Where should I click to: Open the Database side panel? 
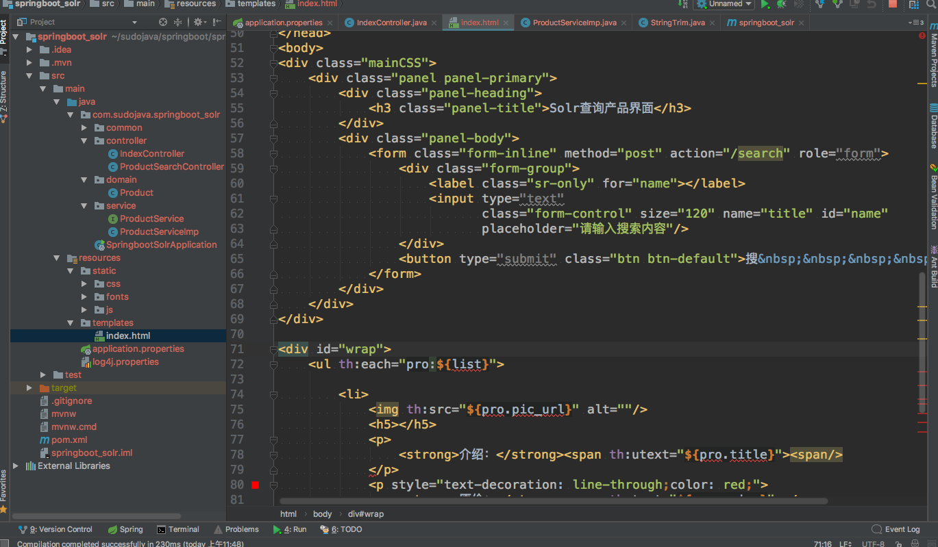point(933,126)
